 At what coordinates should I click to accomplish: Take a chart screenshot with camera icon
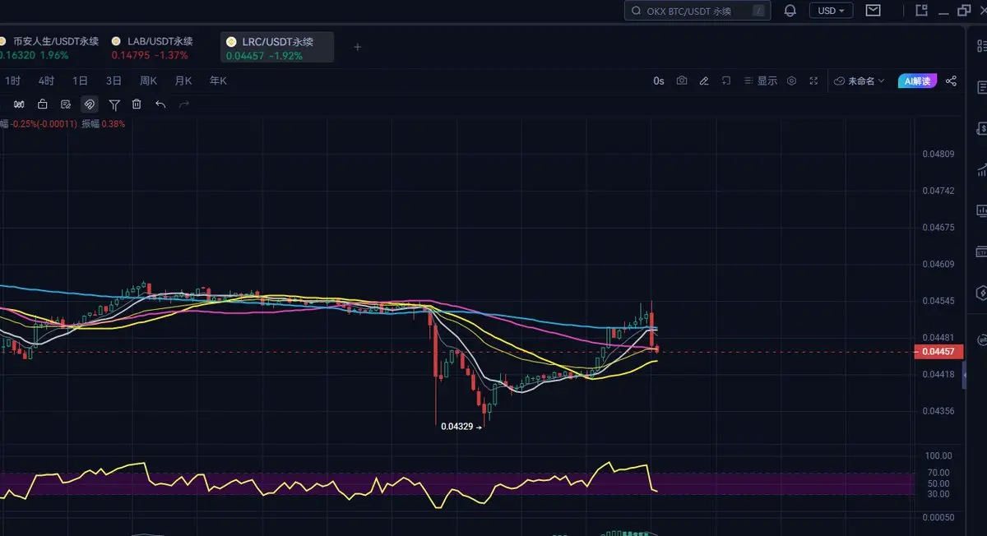tap(682, 81)
